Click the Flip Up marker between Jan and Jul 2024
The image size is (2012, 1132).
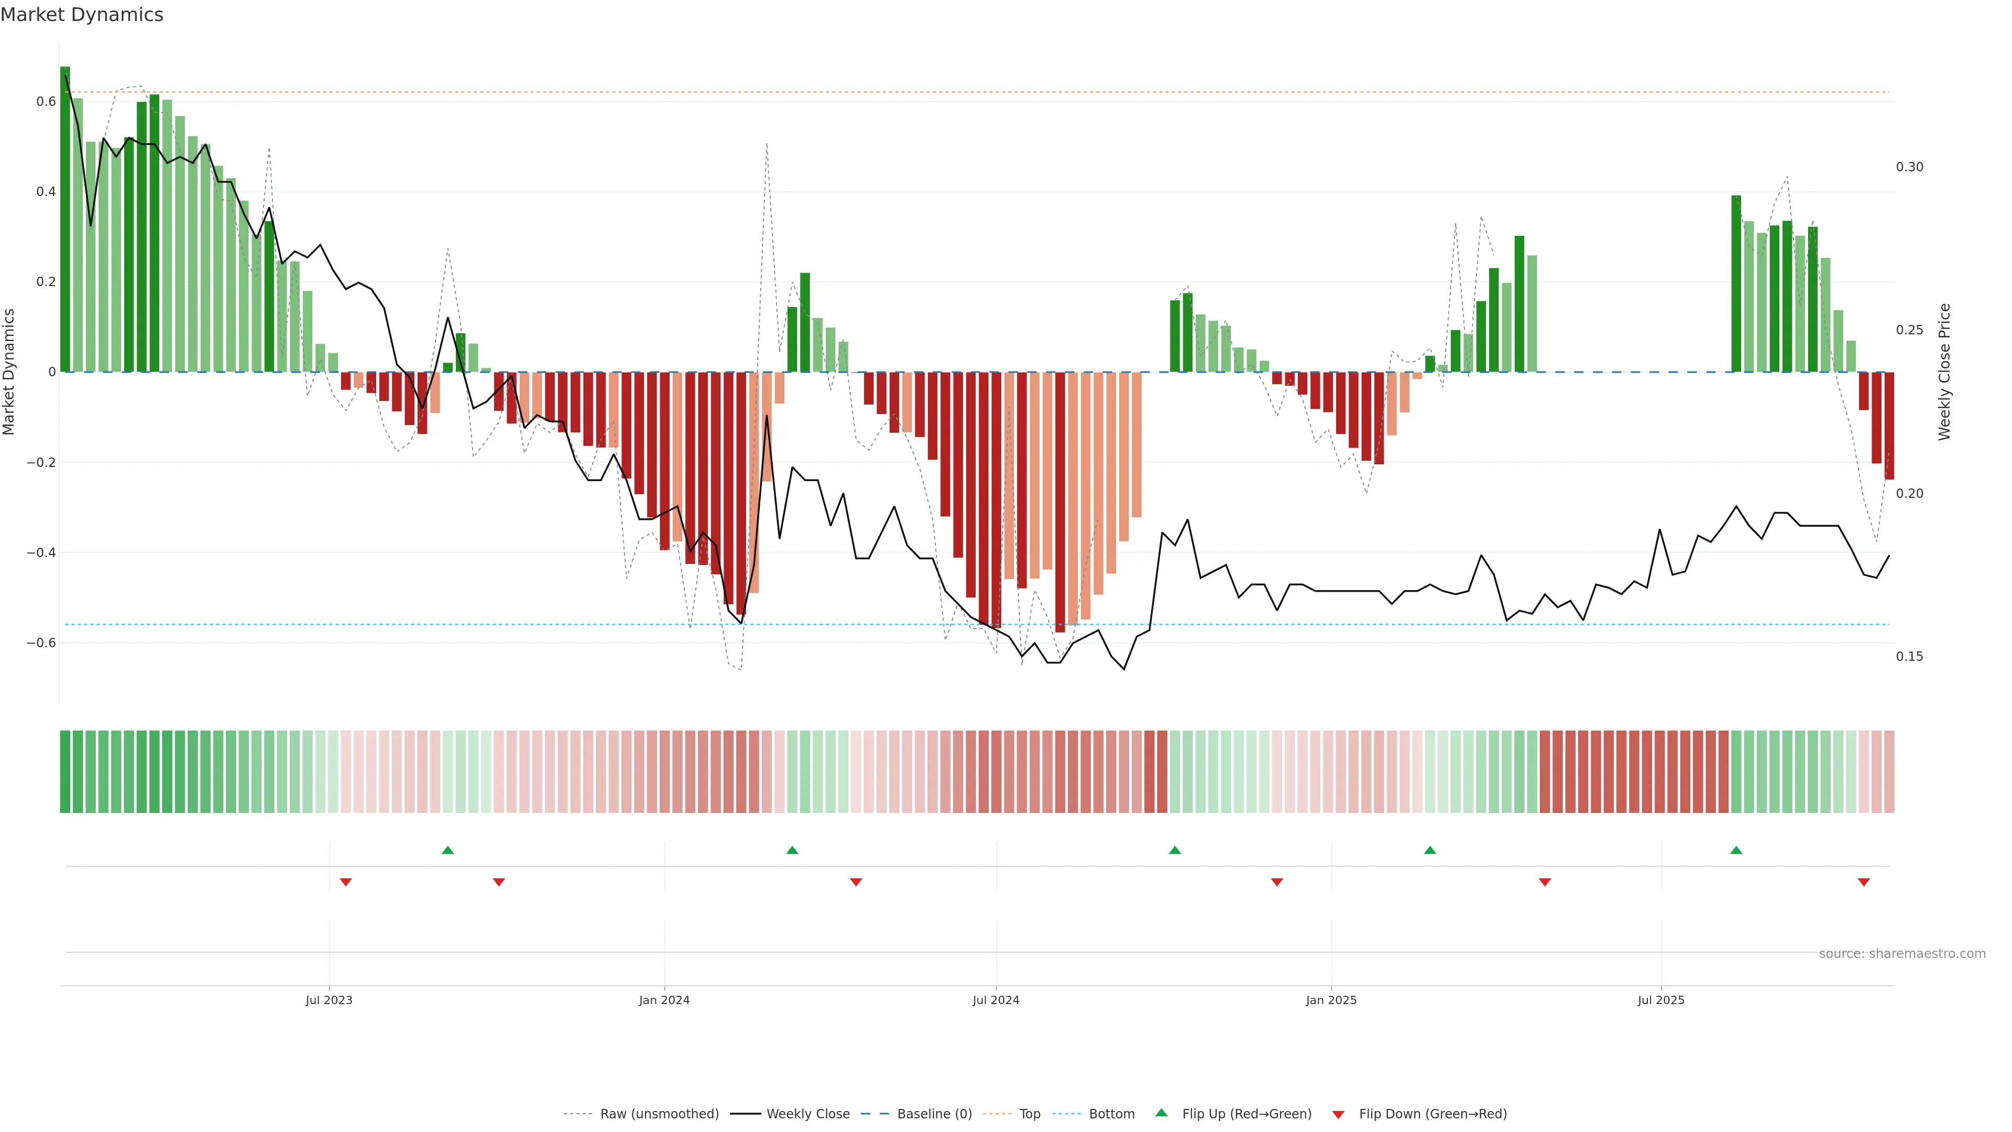(792, 850)
